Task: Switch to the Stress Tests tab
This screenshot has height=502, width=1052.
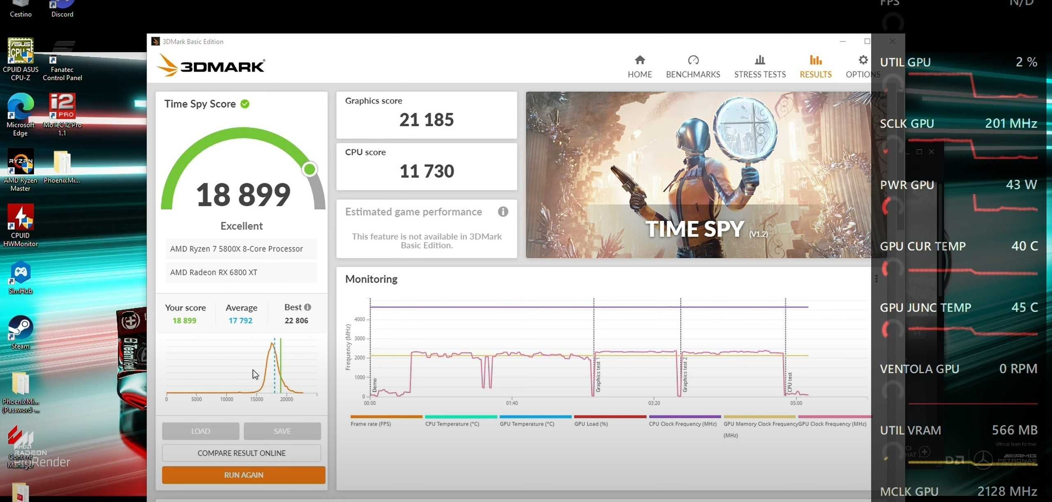Action: point(760,67)
